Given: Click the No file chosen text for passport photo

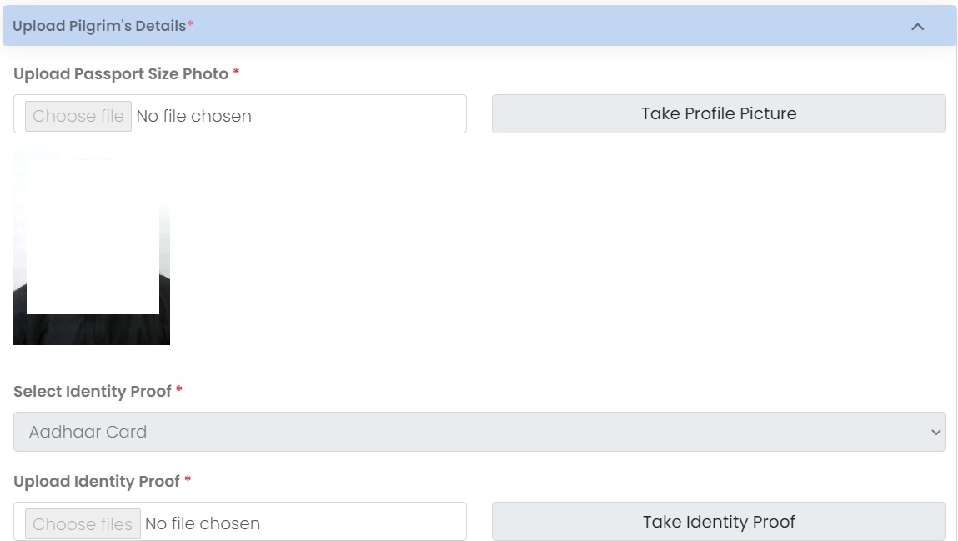Looking at the screenshot, I should point(193,116).
